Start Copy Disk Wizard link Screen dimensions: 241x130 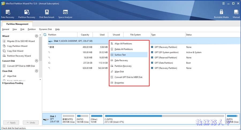15,51
